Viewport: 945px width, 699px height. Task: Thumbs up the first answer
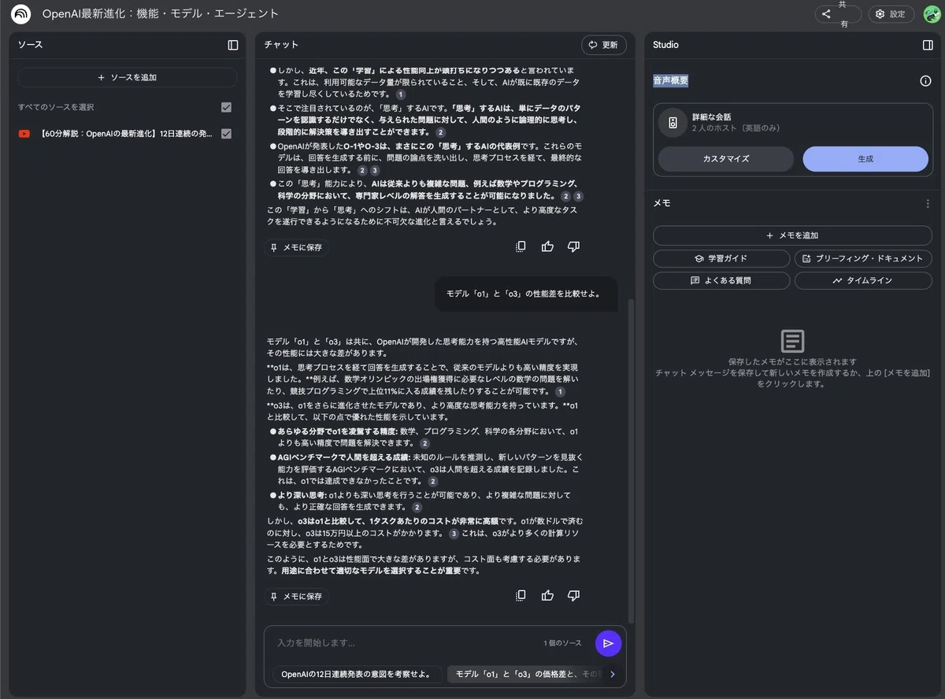click(547, 246)
